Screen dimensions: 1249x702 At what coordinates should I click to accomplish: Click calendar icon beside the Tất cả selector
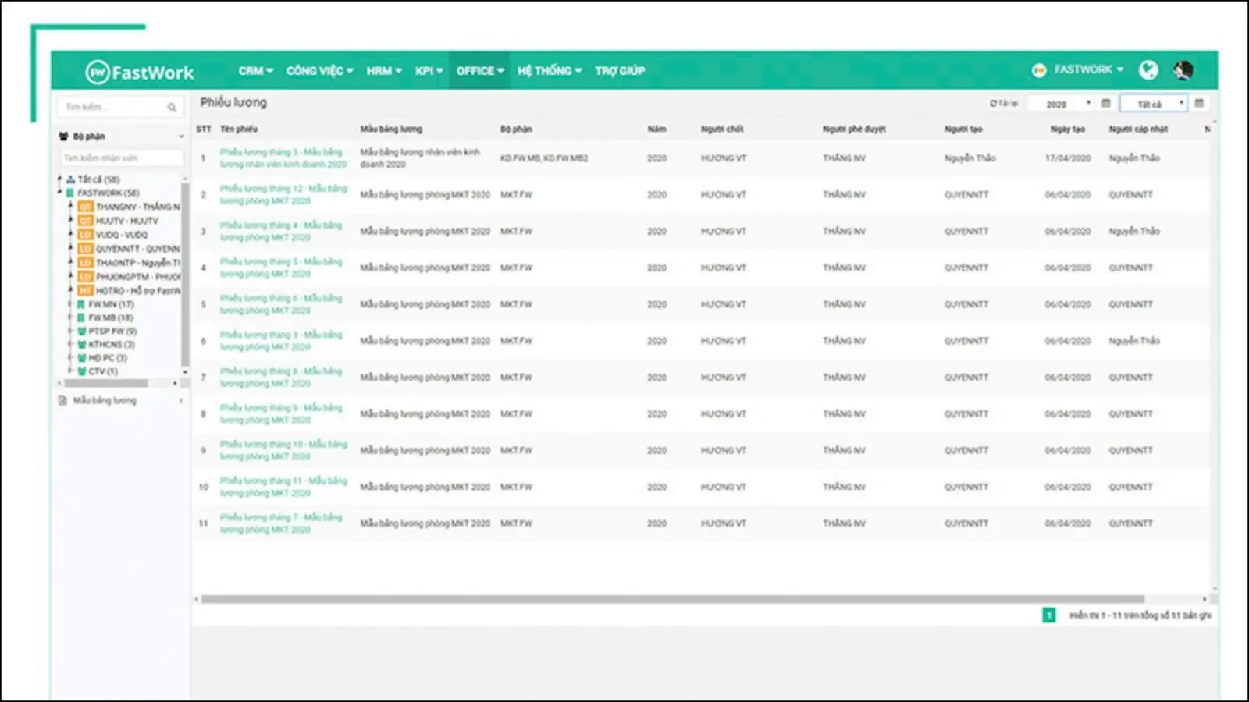[x=1199, y=103]
